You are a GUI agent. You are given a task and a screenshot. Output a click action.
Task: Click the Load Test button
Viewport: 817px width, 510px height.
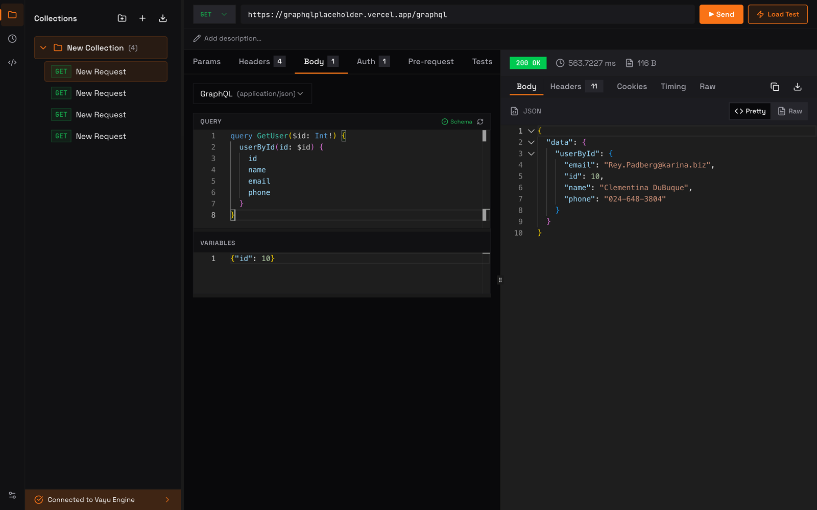778,14
